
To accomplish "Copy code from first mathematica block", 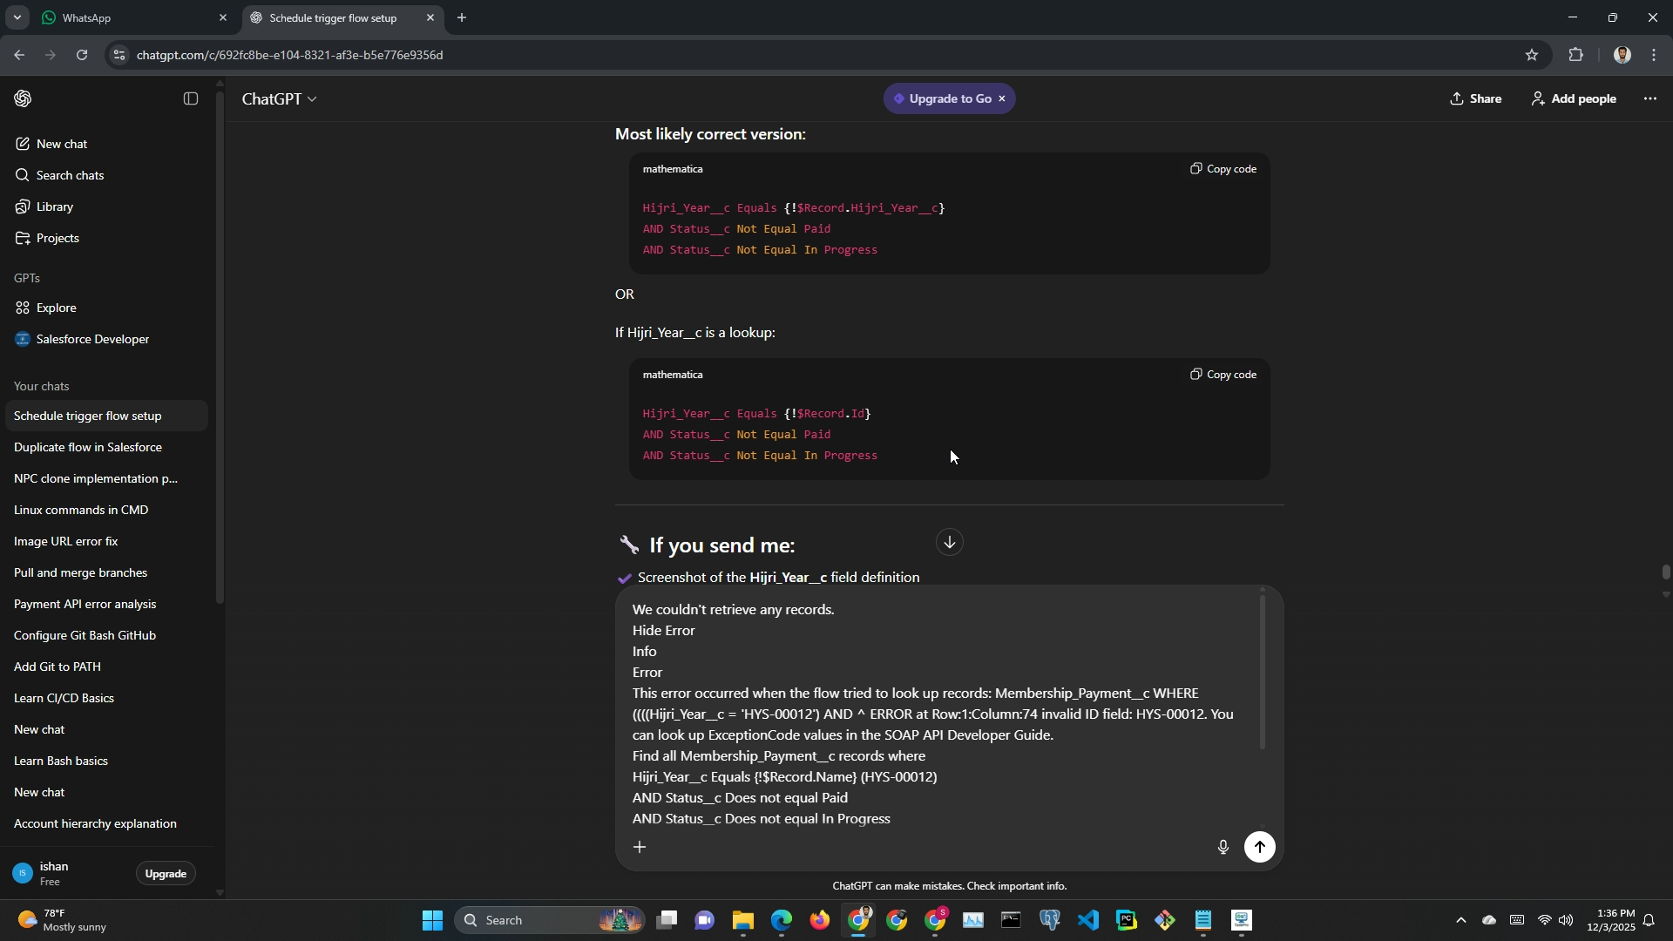I will (1223, 169).
